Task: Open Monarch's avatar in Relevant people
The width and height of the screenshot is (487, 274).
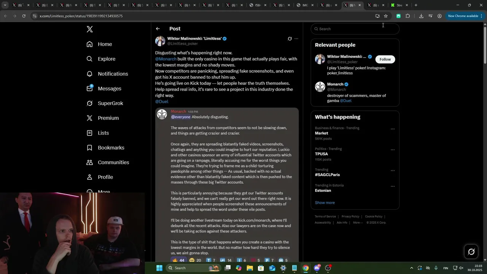Action: tap(320, 87)
